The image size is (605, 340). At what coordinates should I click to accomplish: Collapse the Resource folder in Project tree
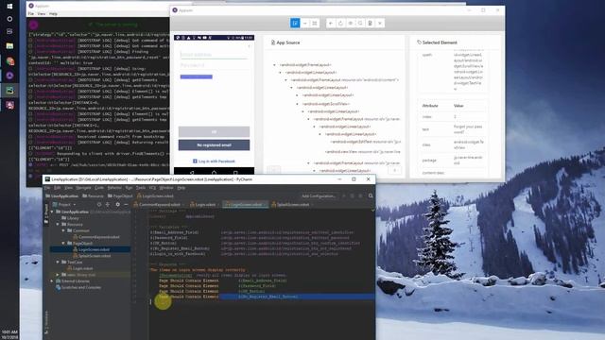click(58, 224)
